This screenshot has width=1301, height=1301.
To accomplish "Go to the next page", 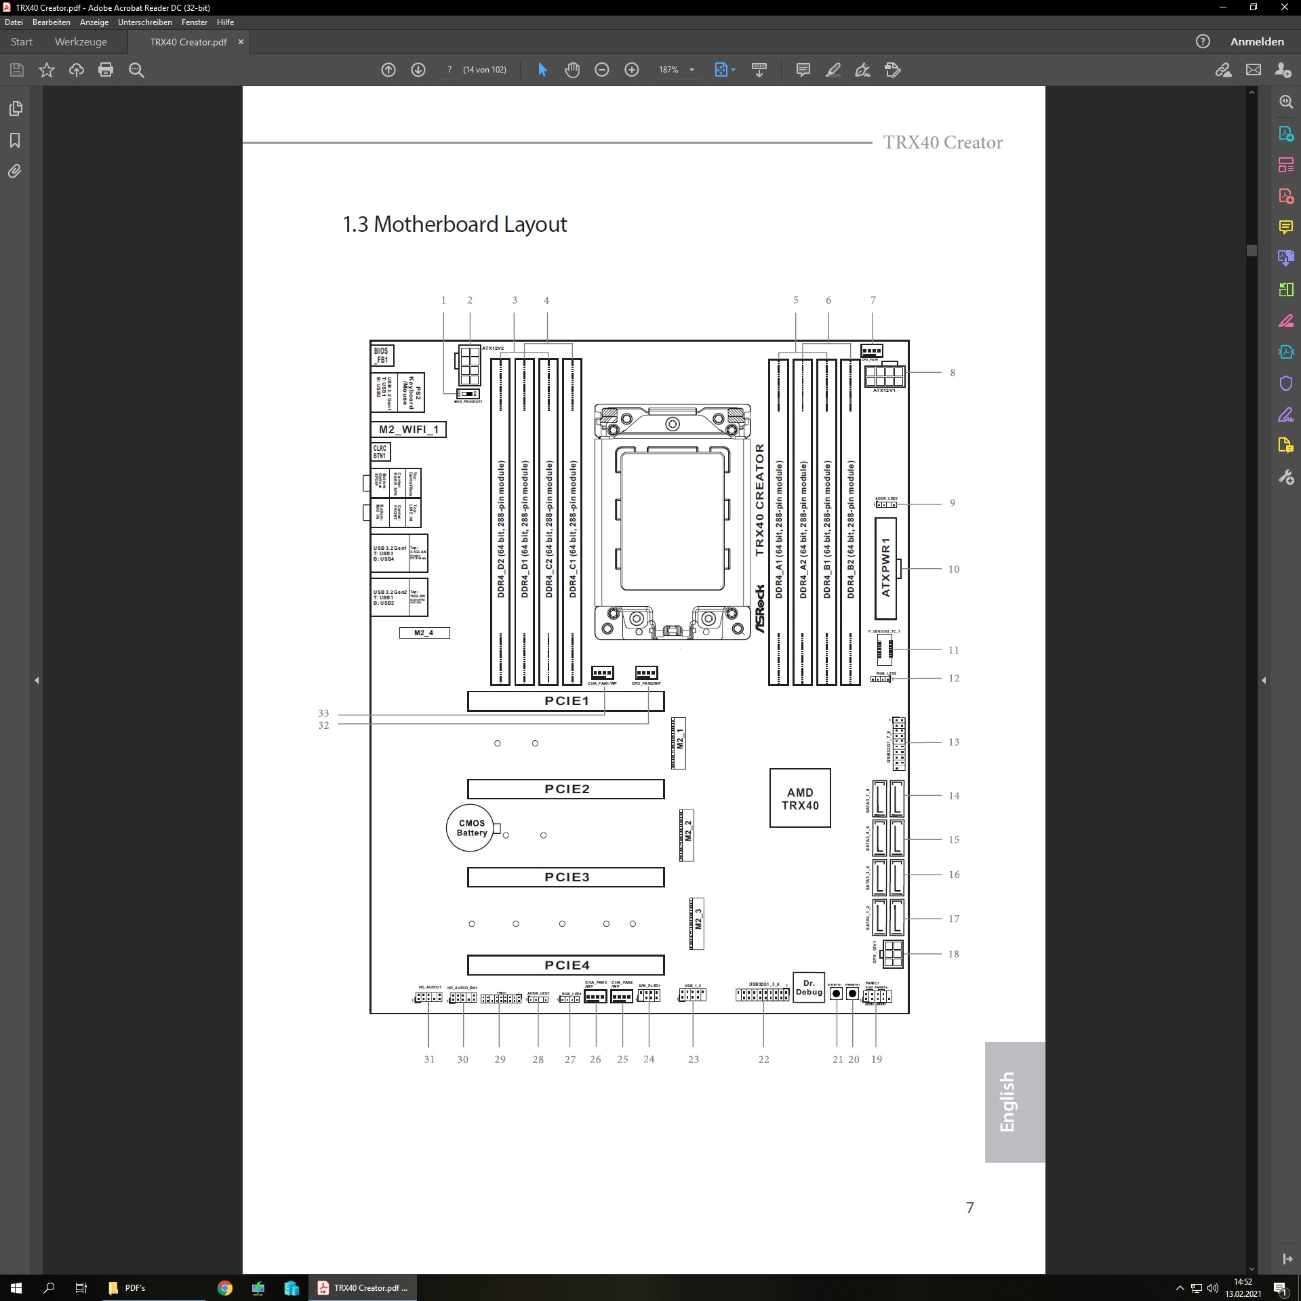I will 418,70.
